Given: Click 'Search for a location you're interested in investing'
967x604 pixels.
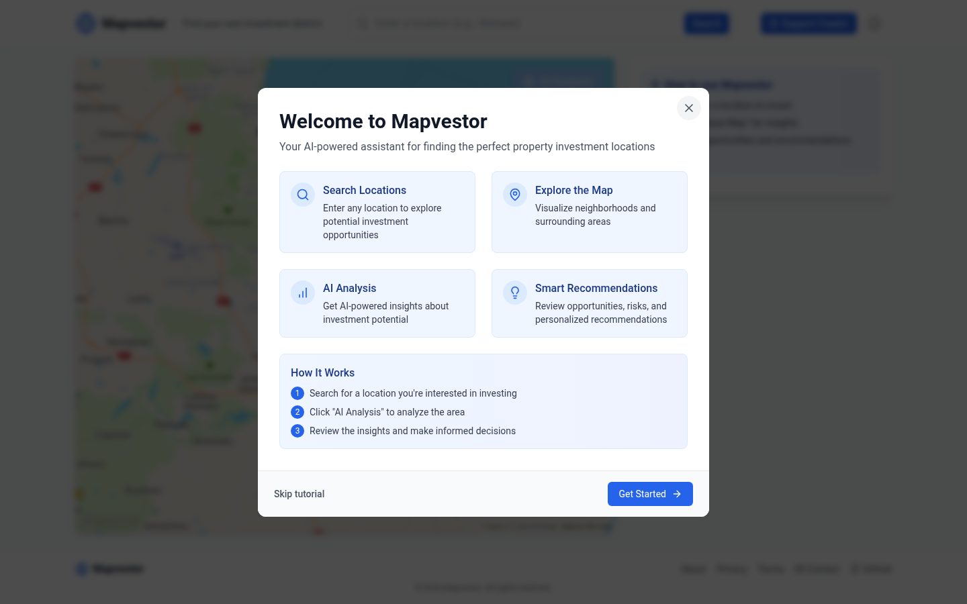Looking at the screenshot, I should coord(413,393).
